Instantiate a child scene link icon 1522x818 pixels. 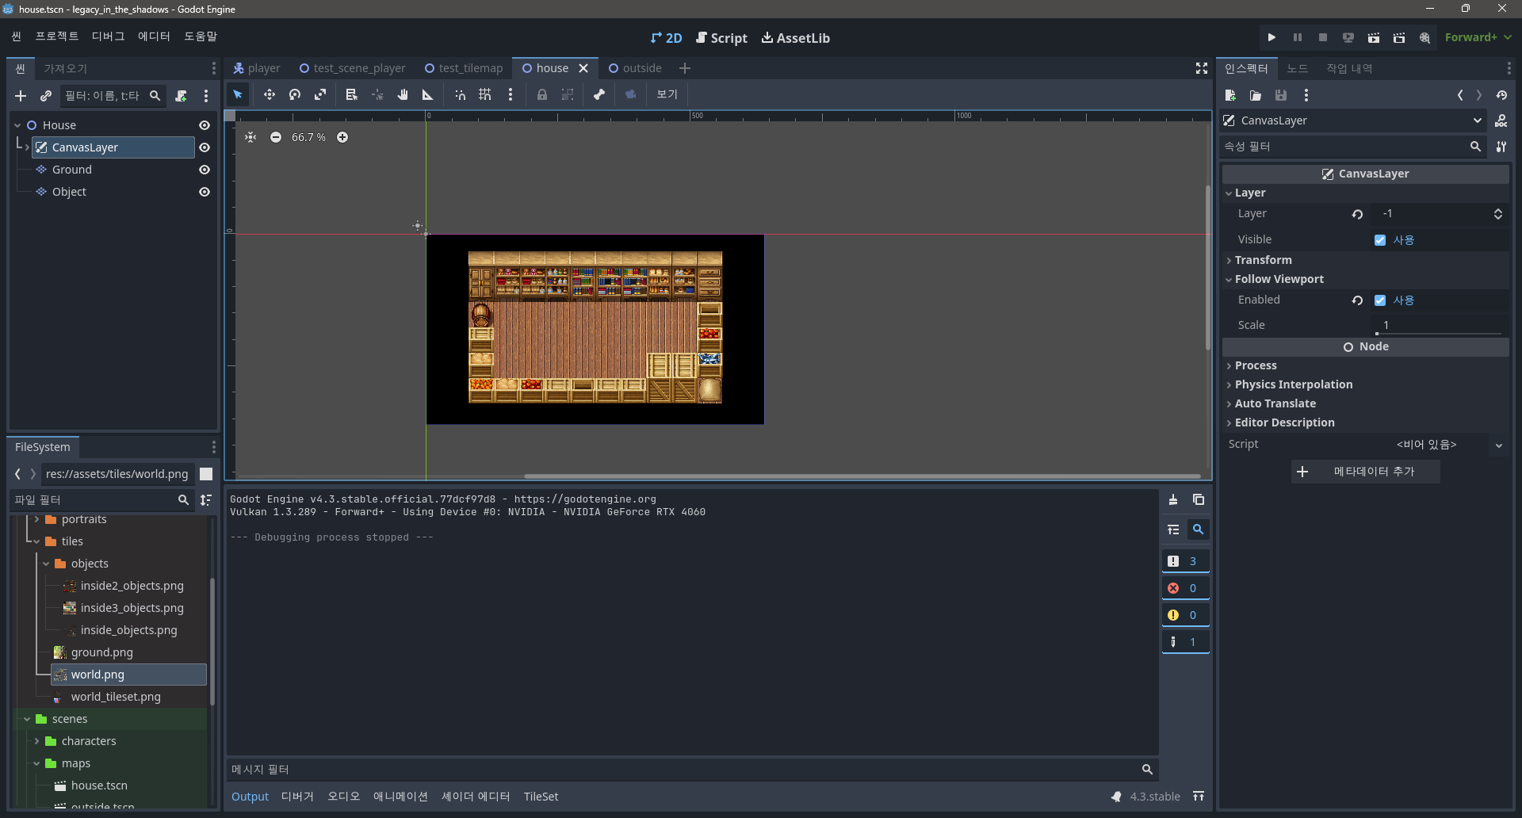(x=46, y=96)
